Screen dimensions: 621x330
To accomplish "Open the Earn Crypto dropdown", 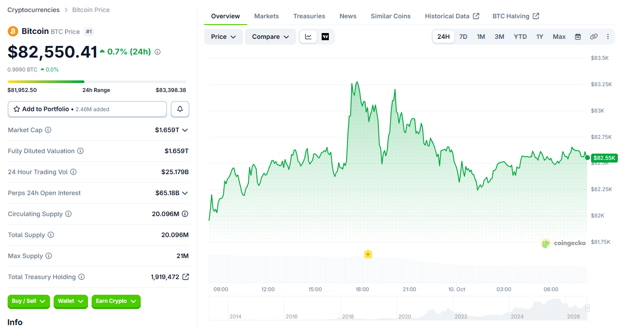I will [x=116, y=301].
